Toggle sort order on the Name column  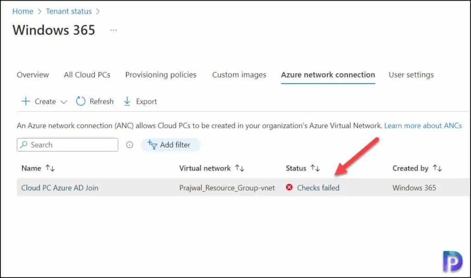[50, 168]
